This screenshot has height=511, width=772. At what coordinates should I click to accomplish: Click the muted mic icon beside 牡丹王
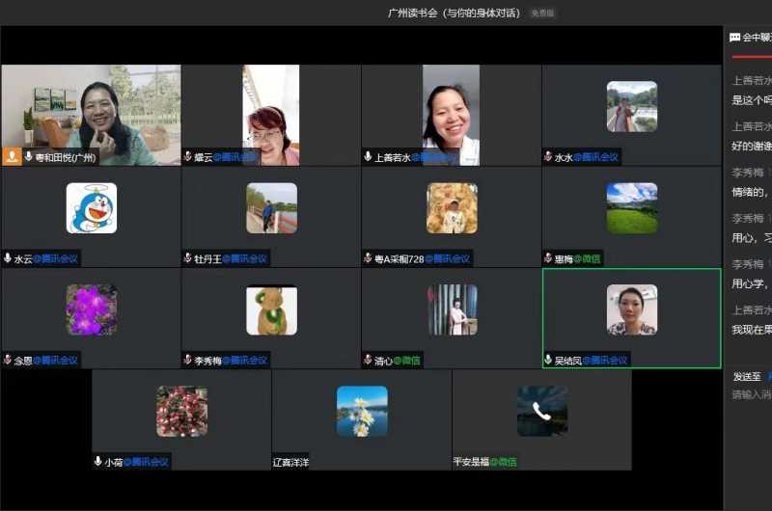tap(188, 258)
